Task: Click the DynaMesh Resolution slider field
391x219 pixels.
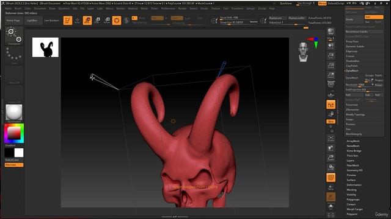Action: (x=359, y=85)
